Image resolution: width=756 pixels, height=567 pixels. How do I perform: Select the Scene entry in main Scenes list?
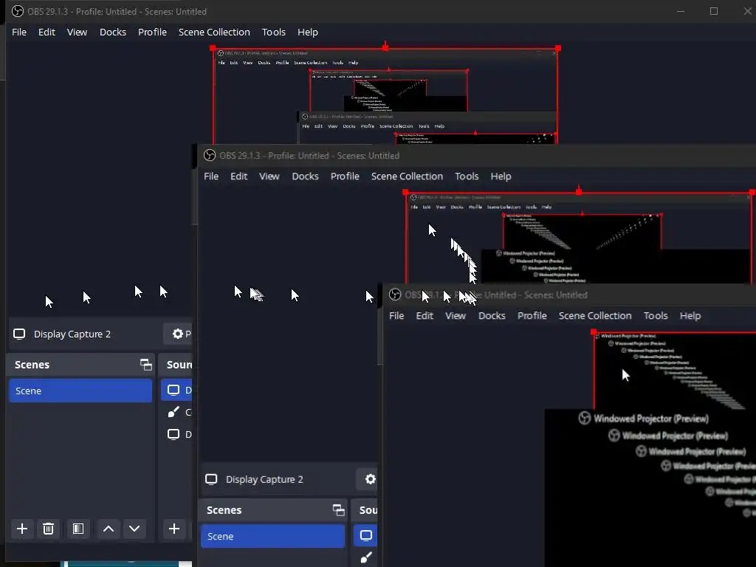[x=80, y=391]
